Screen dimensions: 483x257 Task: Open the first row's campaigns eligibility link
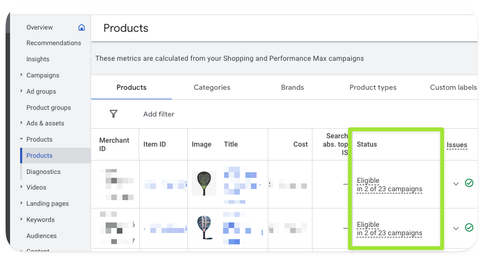390,189
